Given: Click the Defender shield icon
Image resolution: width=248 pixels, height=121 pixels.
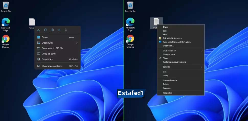Looking at the screenshot, I should point(160,42).
